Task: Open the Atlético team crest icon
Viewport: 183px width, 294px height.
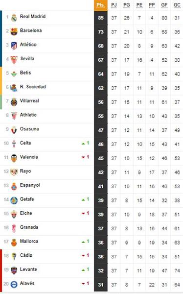Action: [14, 46]
